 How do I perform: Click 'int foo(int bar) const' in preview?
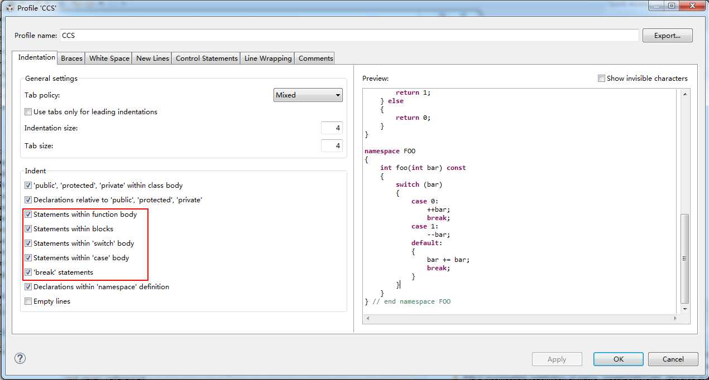(x=423, y=168)
